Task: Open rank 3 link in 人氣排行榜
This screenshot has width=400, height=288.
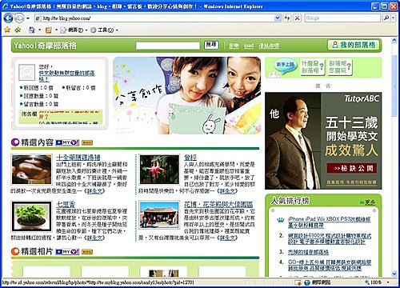Action: click(x=308, y=252)
